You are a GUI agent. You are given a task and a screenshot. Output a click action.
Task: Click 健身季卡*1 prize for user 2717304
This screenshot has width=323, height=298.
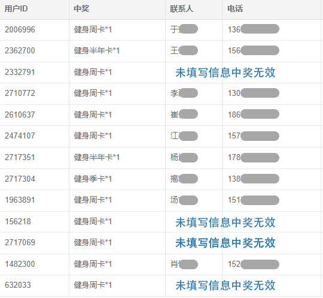coord(93,179)
